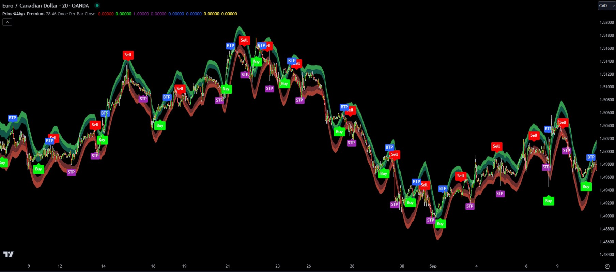The height and width of the screenshot is (272, 616).
Task: Click date axis label 21
Action: 228,266
